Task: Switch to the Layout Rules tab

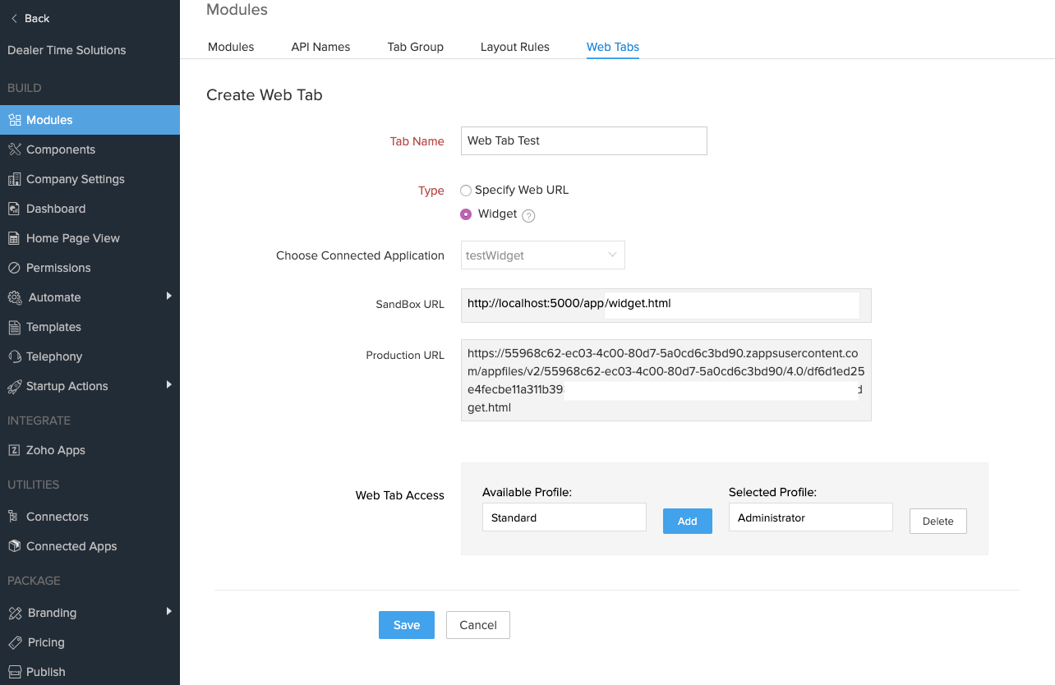Action: (515, 47)
